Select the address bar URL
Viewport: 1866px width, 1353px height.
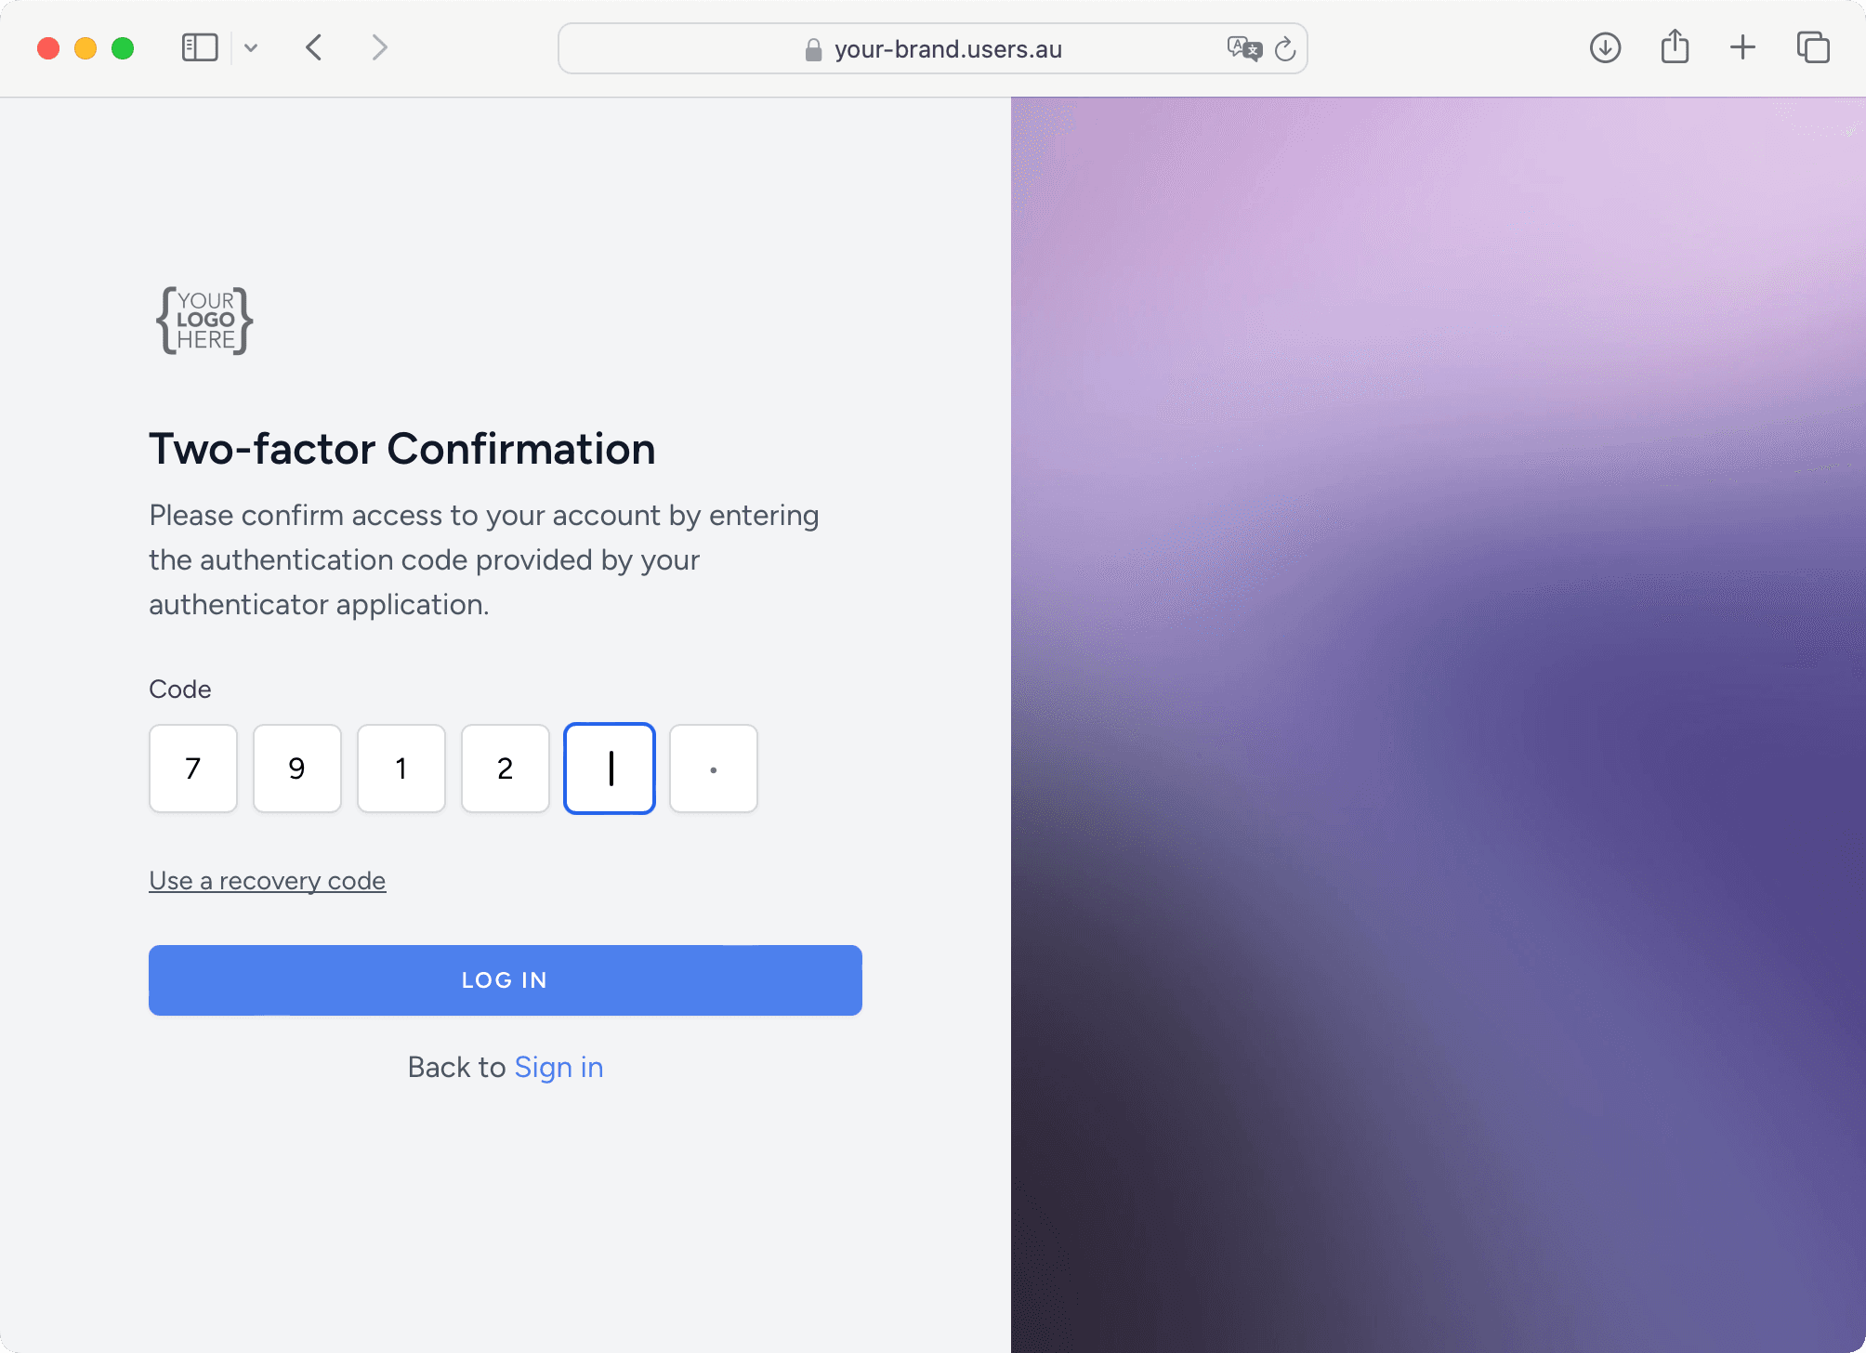click(948, 49)
